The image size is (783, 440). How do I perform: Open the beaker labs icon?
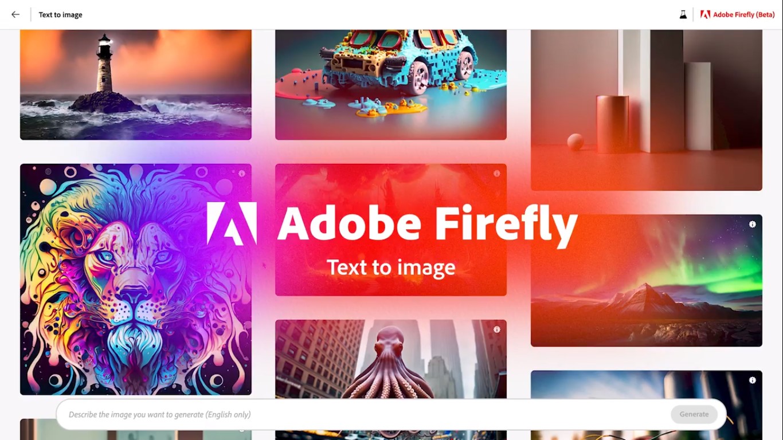(x=683, y=14)
